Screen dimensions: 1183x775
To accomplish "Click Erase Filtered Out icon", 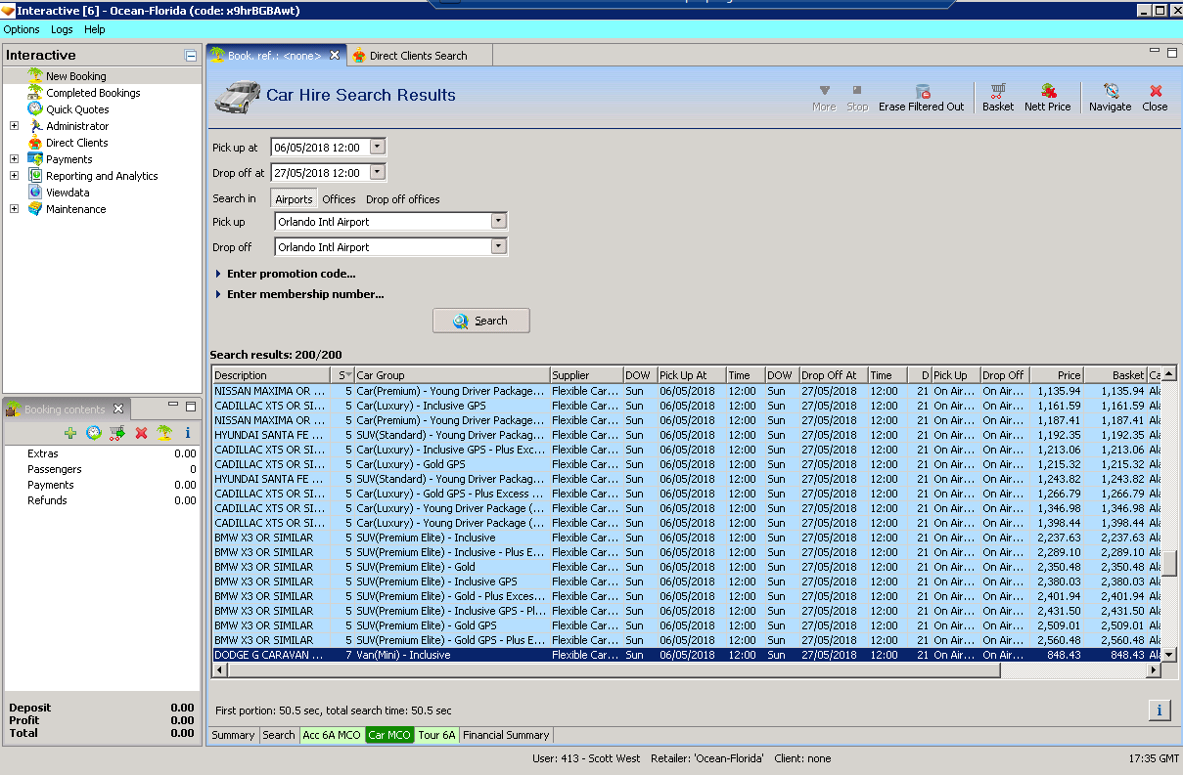I will (x=921, y=97).
